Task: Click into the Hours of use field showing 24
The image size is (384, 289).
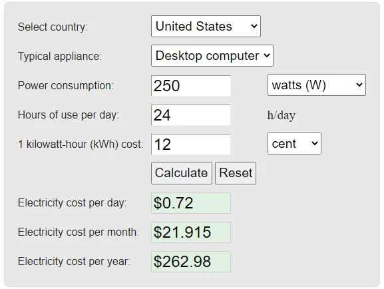Action: coord(191,115)
